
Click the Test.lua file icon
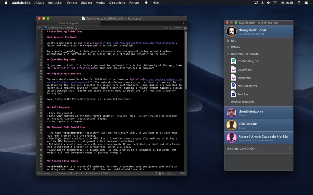click(x=234, y=94)
